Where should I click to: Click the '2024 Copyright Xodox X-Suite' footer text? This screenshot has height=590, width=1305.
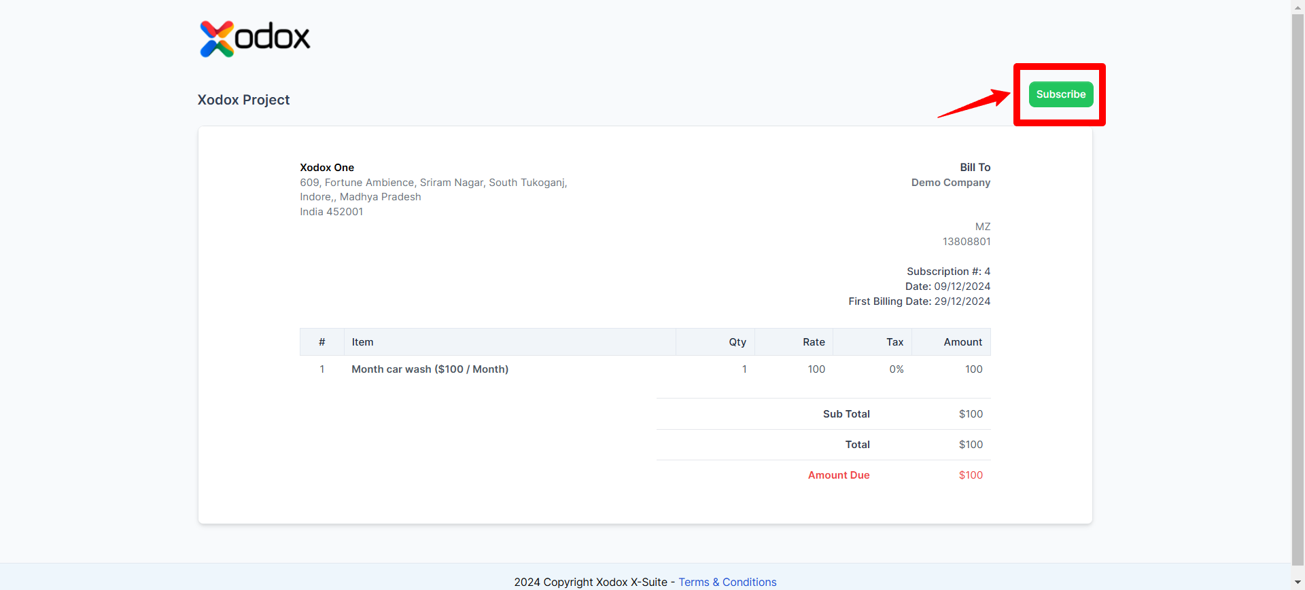tap(591, 582)
